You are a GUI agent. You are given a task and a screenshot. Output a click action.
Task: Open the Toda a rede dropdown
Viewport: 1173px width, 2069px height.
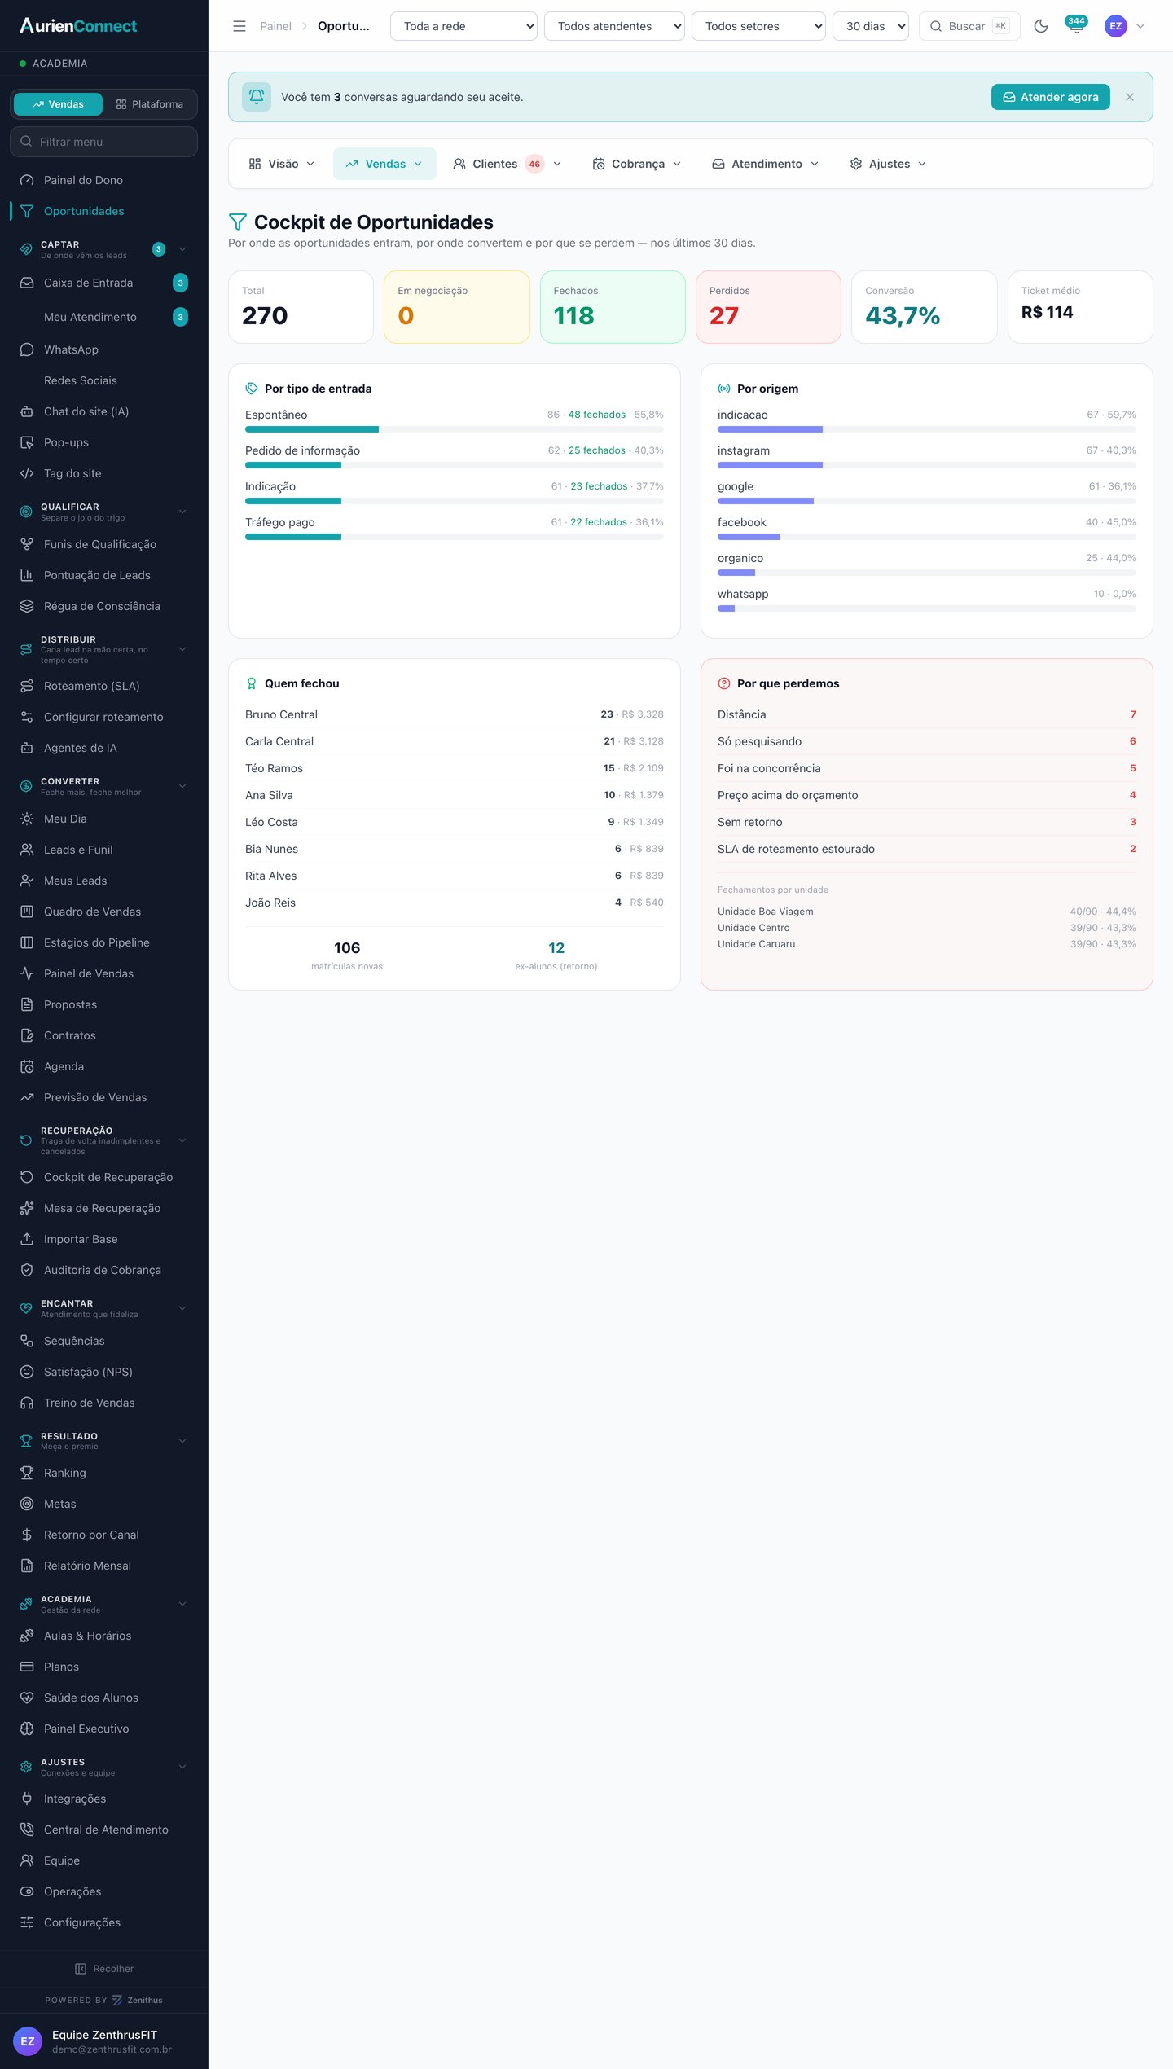pyautogui.click(x=463, y=26)
